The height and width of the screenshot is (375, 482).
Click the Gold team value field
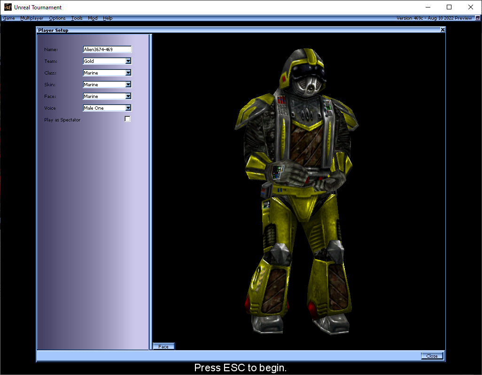click(104, 61)
